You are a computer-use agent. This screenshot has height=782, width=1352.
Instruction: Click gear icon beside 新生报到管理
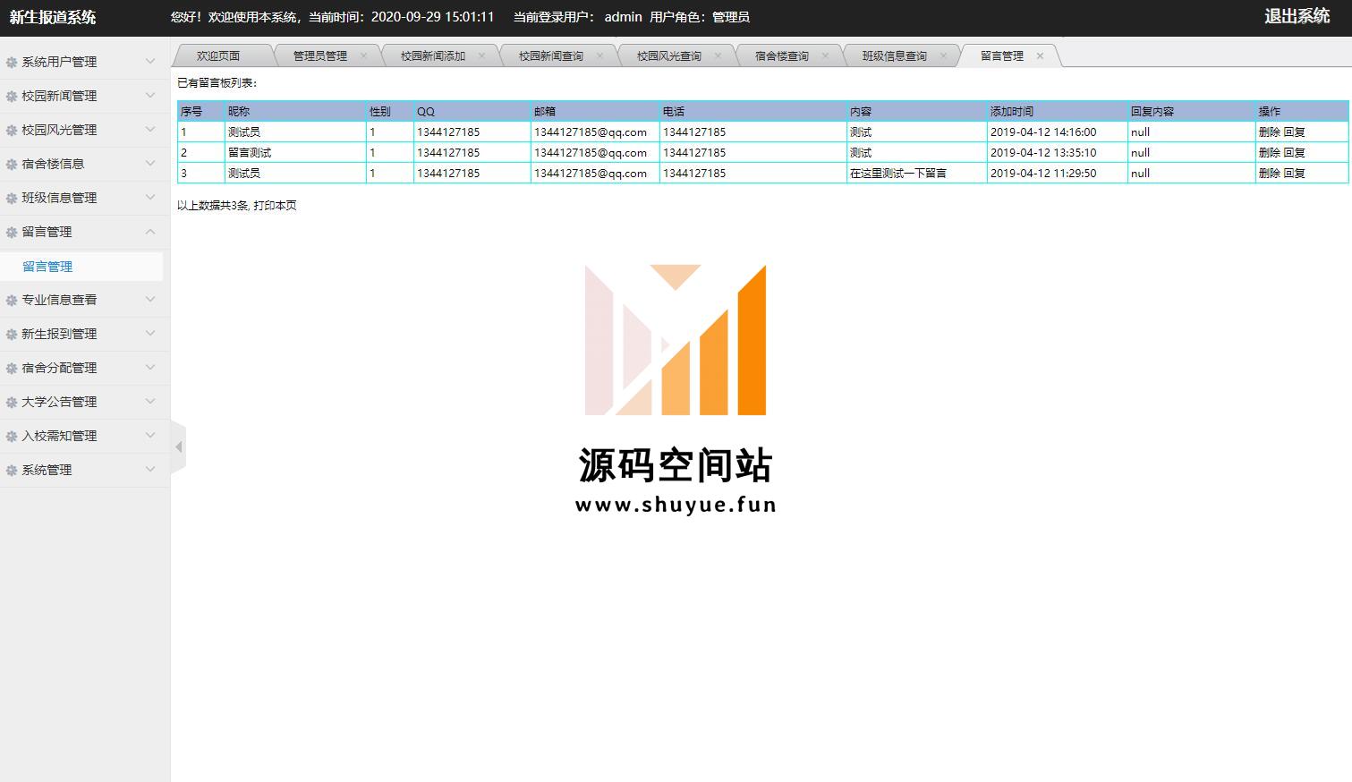pos(12,334)
